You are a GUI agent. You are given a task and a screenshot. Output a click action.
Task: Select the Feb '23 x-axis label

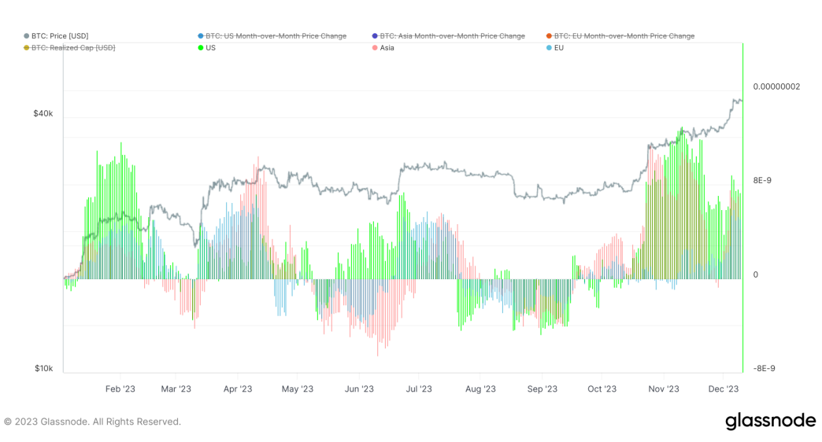click(x=120, y=389)
